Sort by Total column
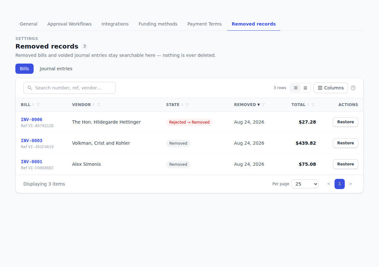379x267 pixels. tap(308, 105)
